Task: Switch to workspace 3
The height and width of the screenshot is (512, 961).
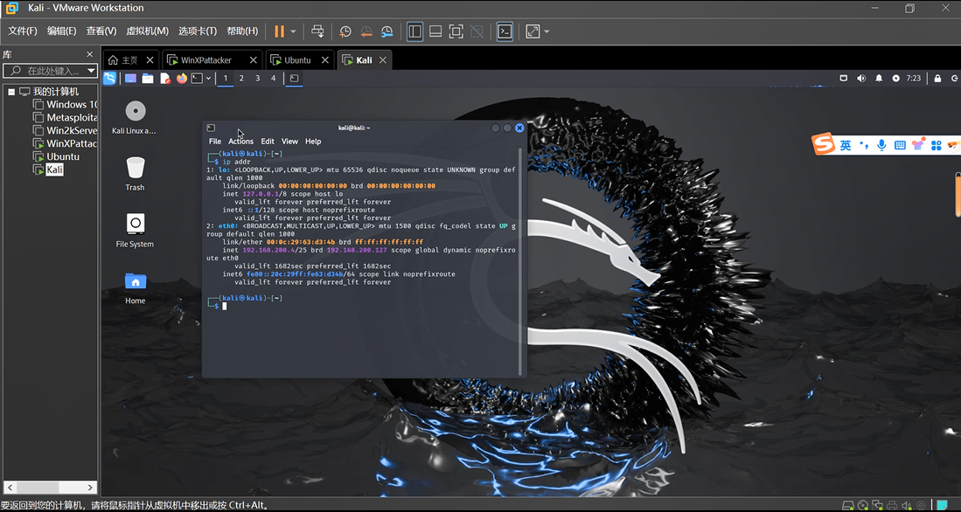Action: 257,78
